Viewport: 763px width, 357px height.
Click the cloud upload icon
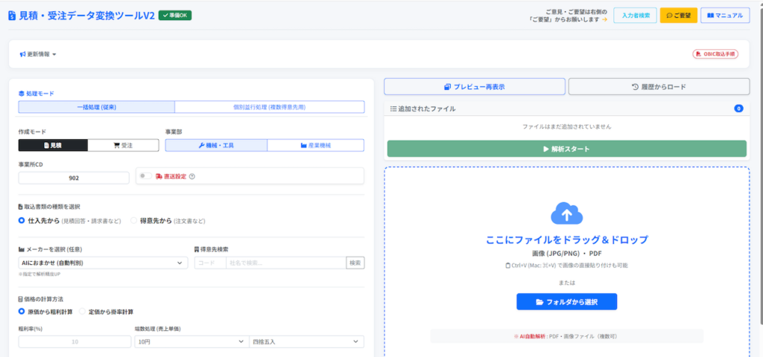point(566,213)
